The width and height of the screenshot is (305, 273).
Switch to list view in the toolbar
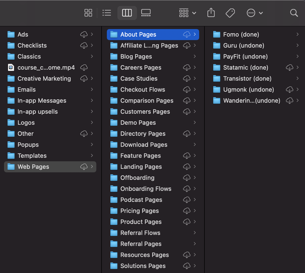pyautogui.click(x=107, y=13)
